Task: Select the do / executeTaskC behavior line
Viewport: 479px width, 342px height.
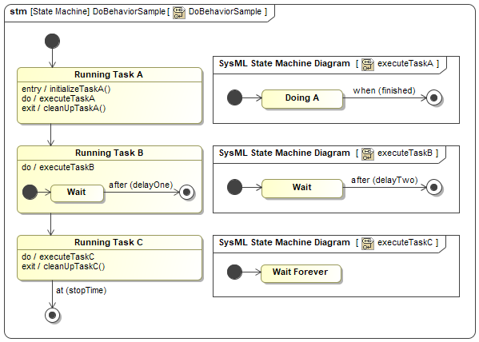Action: (58, 256)
